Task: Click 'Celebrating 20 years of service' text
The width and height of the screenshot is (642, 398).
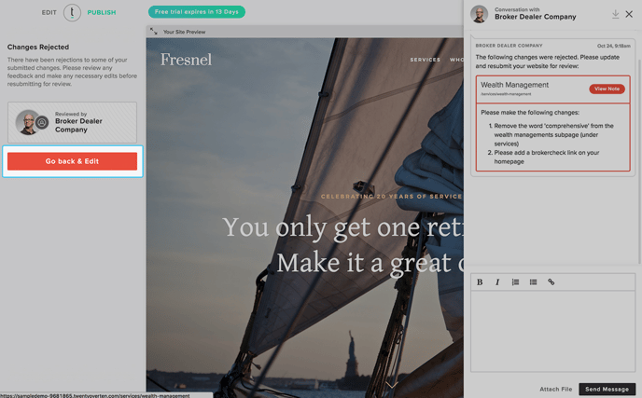Action: pos(391,197)
